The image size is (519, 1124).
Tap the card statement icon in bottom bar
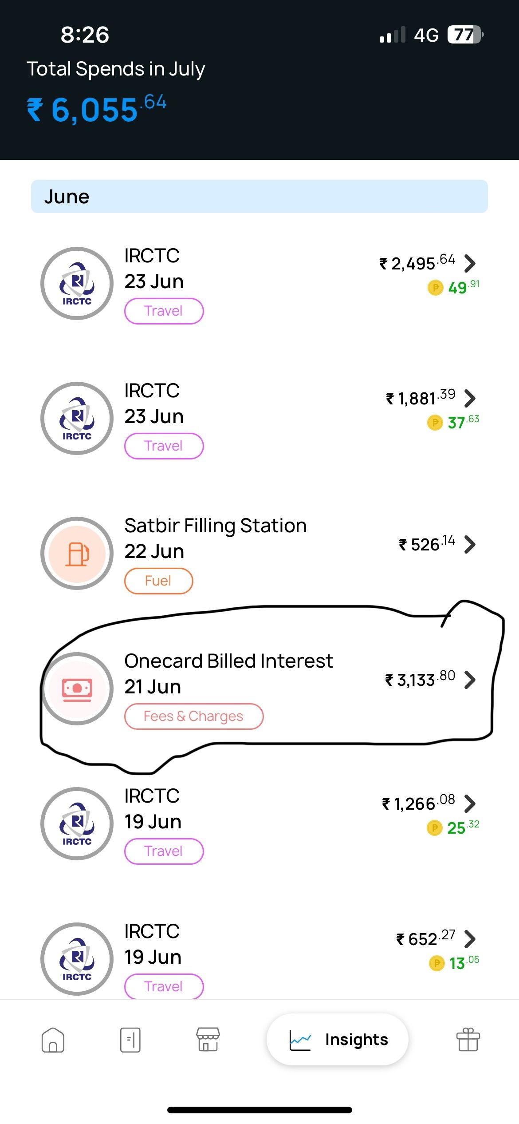[x=130, y=1040]
